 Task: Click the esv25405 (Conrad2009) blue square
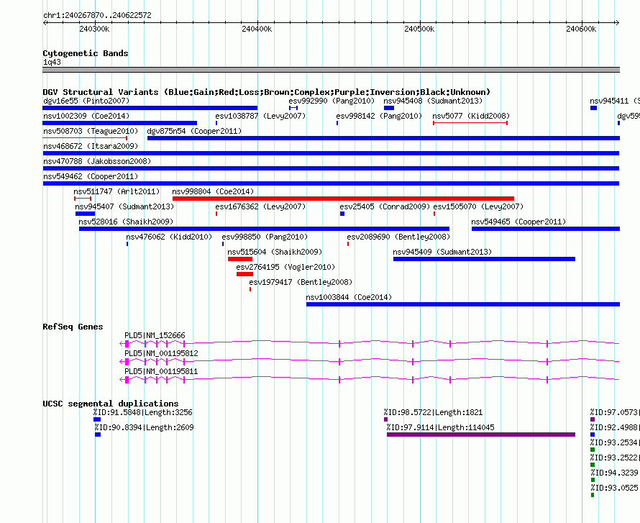click(342, 214)
